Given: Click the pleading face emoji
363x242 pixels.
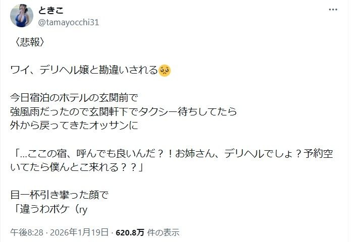Looking at the screenshot, I should [165, 70].
